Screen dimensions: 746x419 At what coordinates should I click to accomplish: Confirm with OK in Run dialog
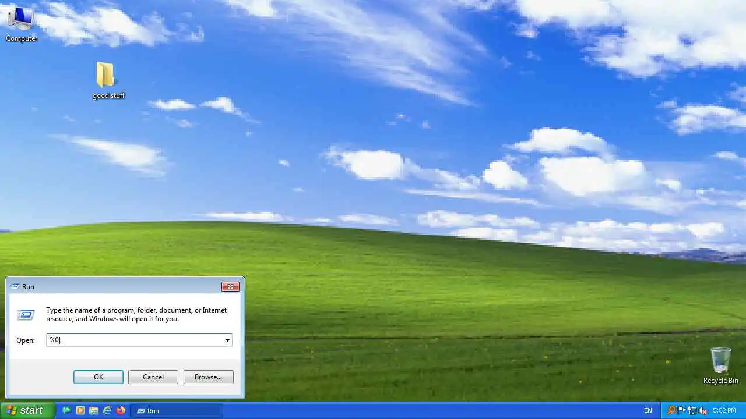click(98, 377)
